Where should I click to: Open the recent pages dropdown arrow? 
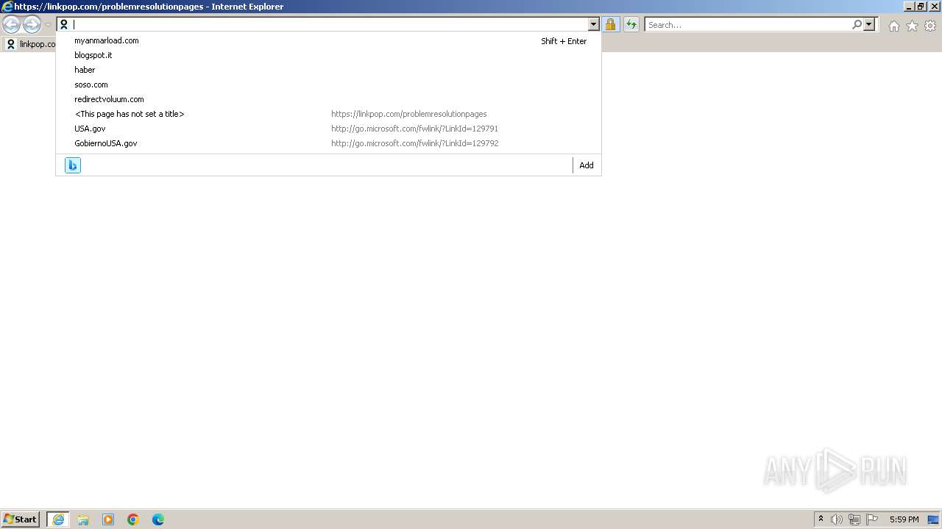(48, 24)
